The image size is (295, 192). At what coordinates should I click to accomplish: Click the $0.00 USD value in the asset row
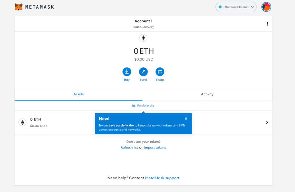point(38,126)
